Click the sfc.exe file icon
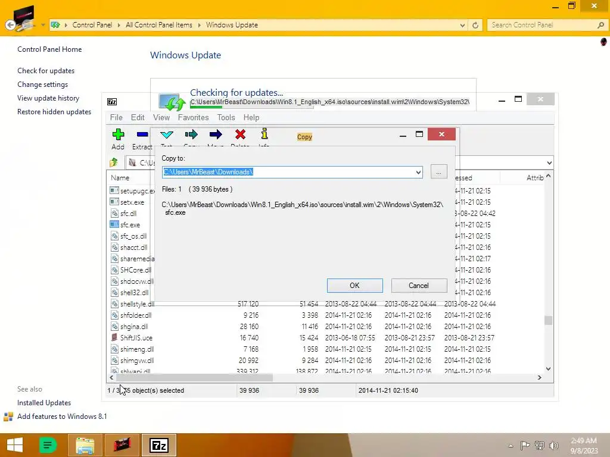Image resolution: width=610 pixels, height=457 pixels. [x=114, y=224]
